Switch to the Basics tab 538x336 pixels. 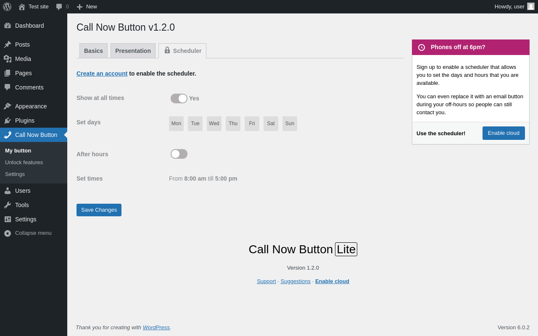93,51
